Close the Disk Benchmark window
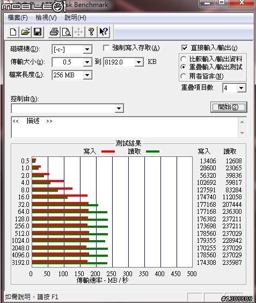256x303 pixels. pyautogui.click(x=242, y=3)
